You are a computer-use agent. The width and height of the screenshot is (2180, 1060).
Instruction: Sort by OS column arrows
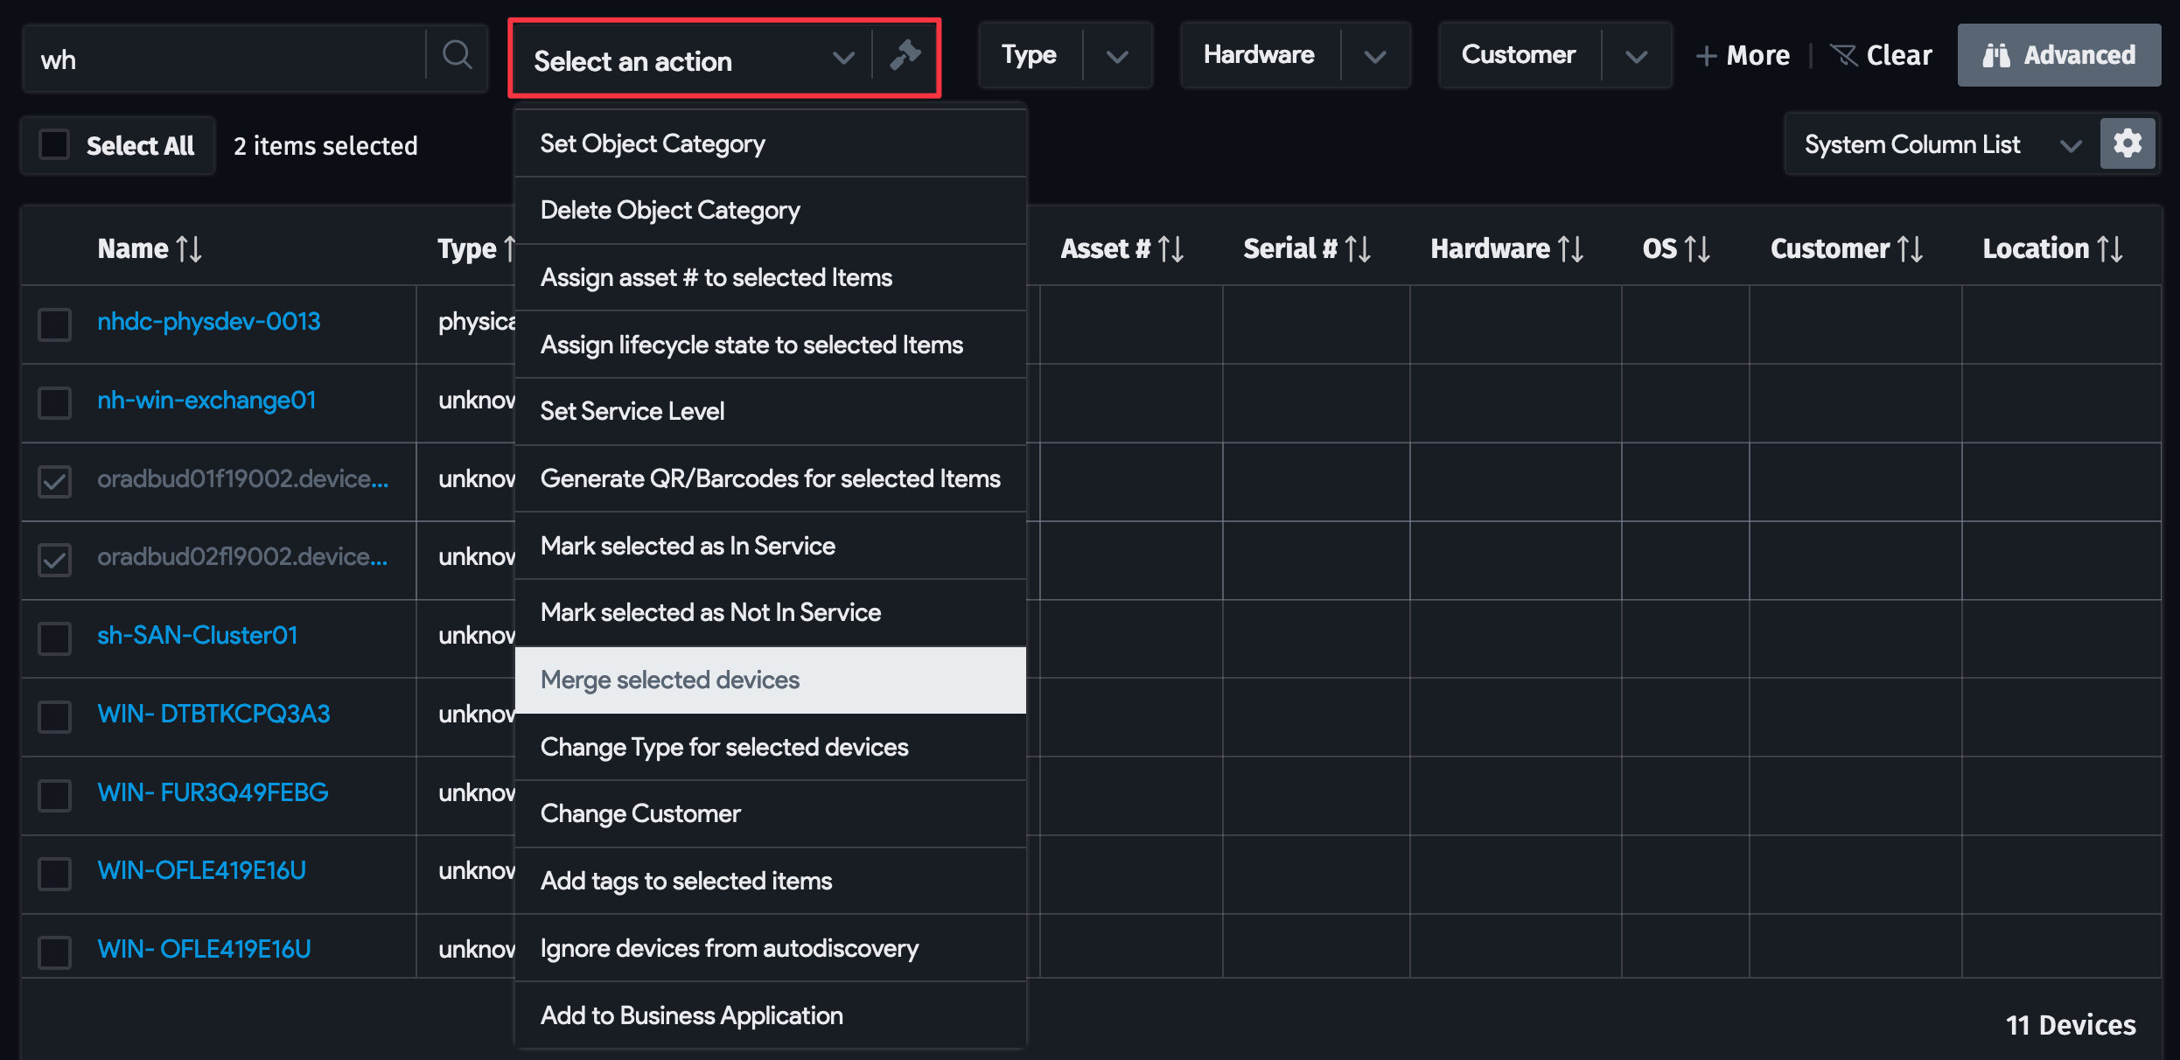[x=1697, y=249]
